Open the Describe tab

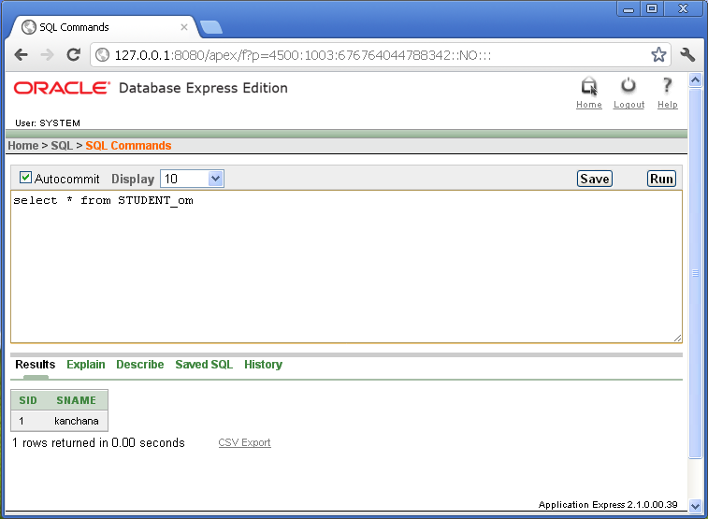(140, 365)
